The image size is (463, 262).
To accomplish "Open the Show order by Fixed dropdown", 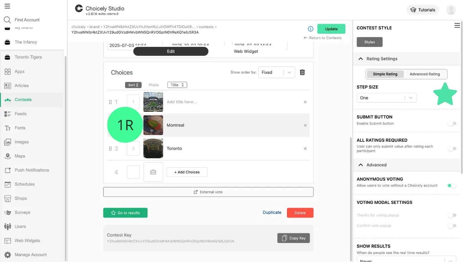I will click(277, 72).
